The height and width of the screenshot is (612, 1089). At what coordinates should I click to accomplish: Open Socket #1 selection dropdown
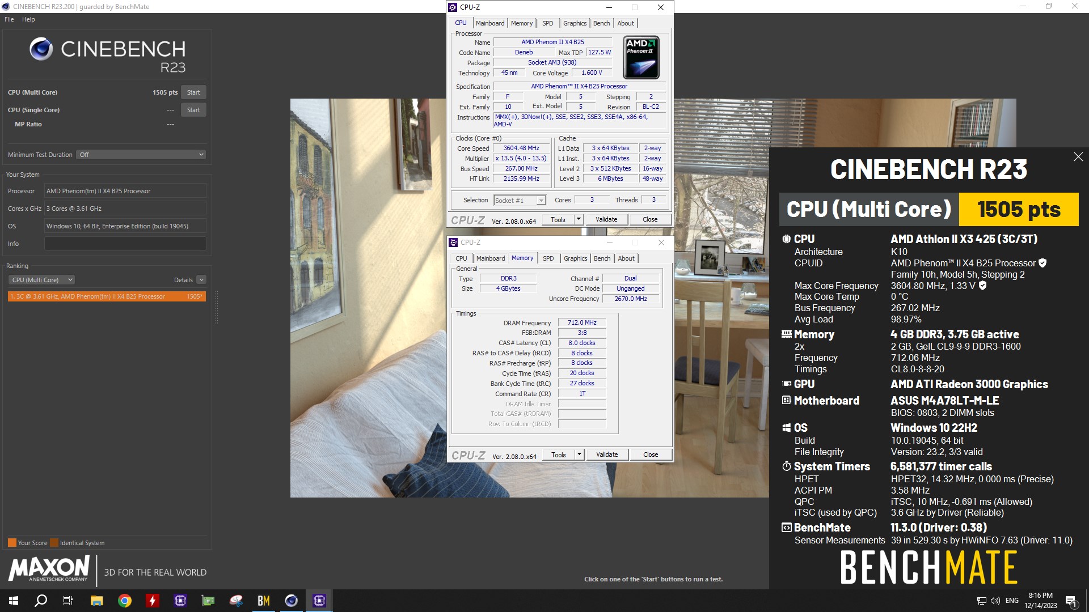pyautogui.click(x=520, y=201)
